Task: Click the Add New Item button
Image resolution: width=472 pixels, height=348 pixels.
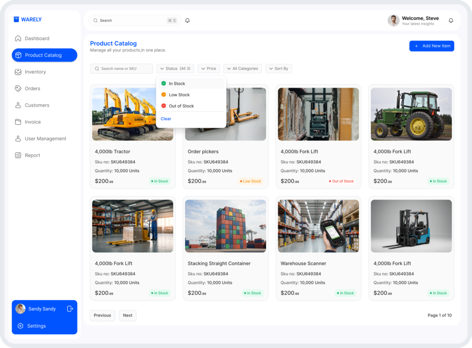Action: coord(431,46)
